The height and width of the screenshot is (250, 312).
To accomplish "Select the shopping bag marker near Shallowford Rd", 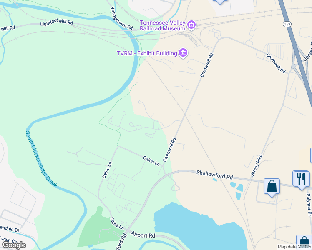I will [x=272, y=187].
